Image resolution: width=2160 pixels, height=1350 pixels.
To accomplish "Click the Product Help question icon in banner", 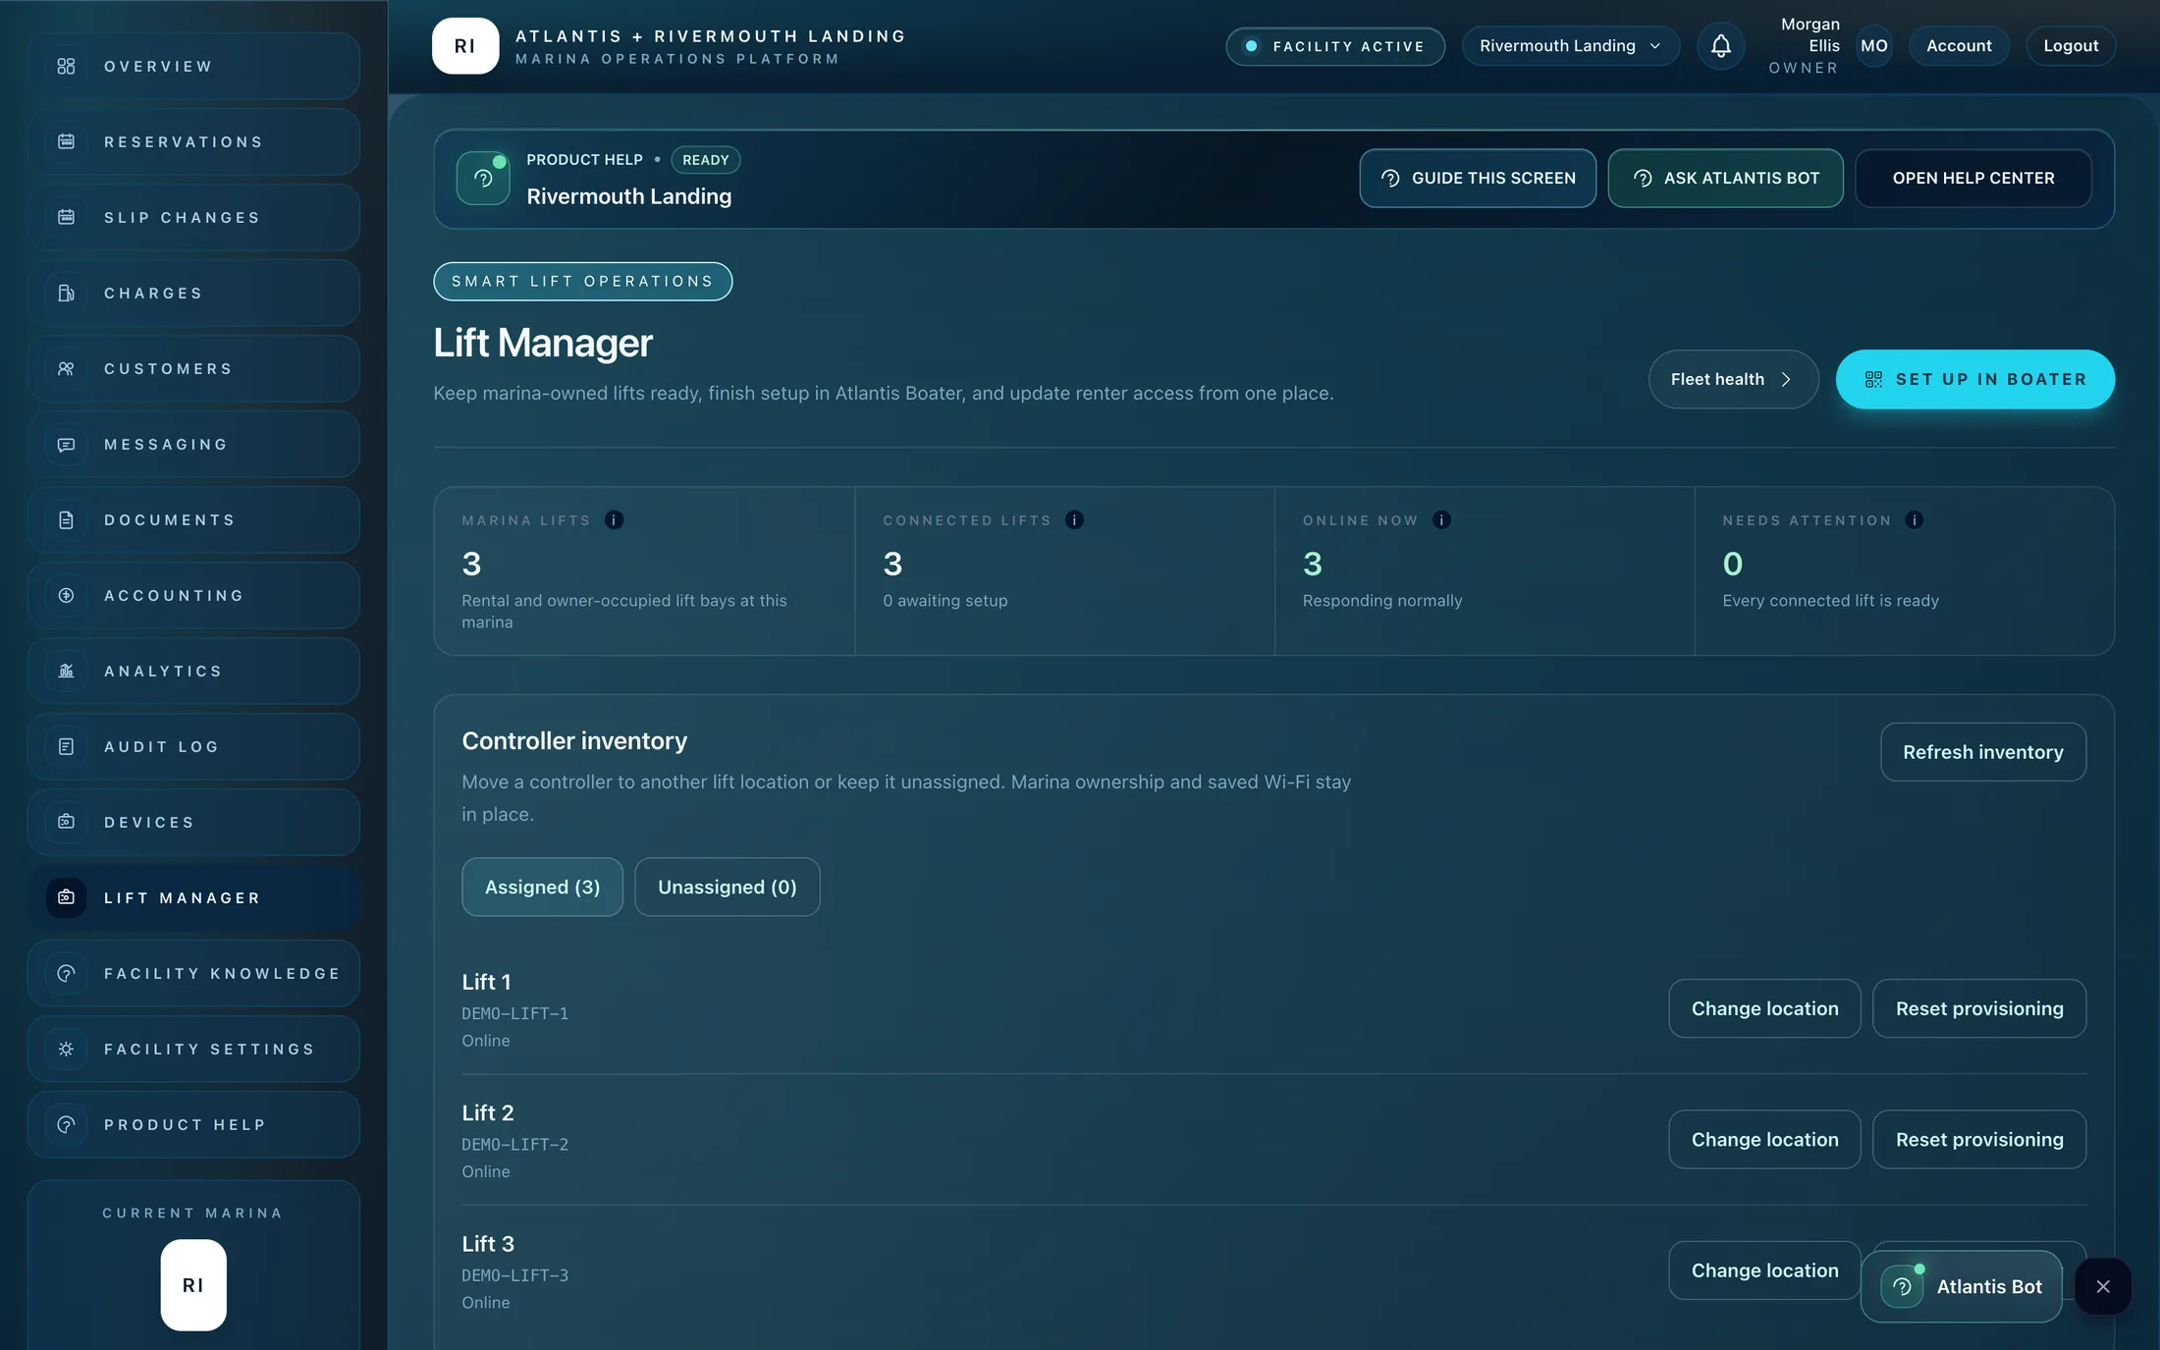I will (483, 179).
